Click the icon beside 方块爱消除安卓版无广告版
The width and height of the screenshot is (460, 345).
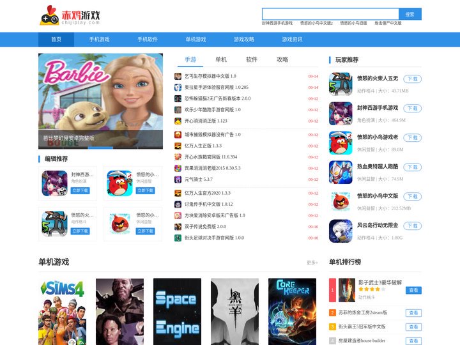(178, 215)
